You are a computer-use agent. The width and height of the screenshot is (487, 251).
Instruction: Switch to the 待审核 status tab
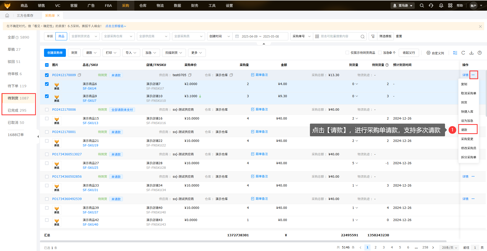[x=15, y=74]
